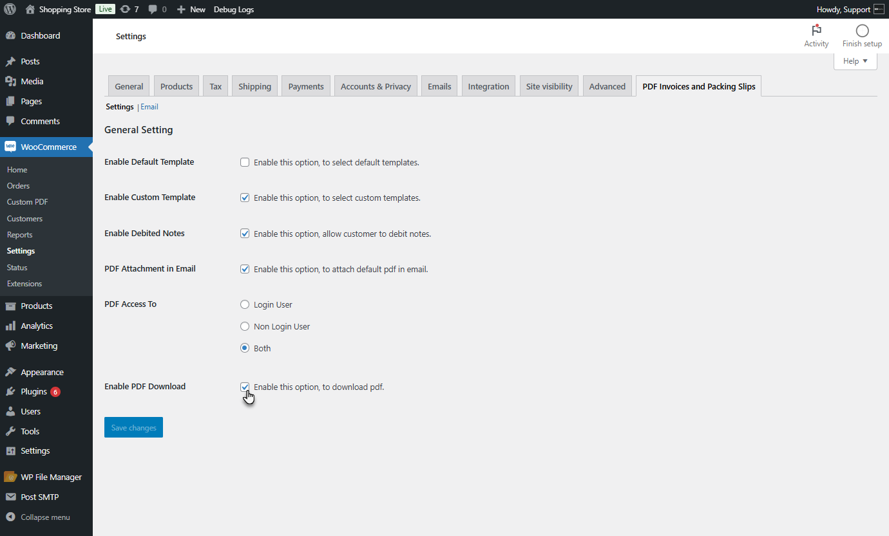889x536 pixels.
Task: Switch to the Integration tab
Action: point(488,86)
